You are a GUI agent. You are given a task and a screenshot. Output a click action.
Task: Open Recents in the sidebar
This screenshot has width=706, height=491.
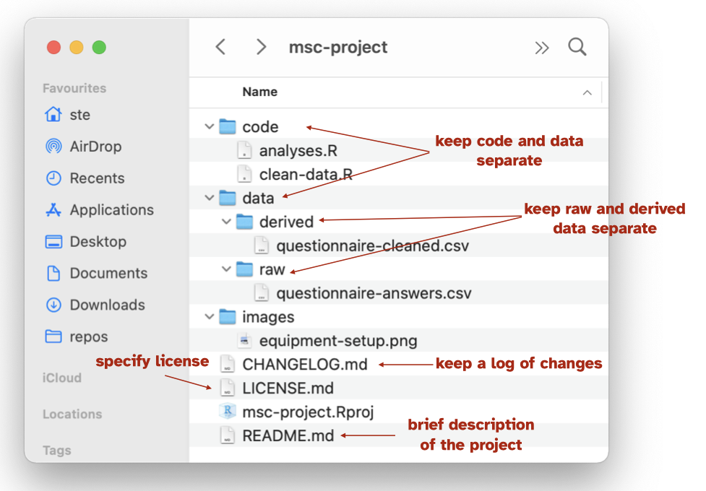coord(96,178)
